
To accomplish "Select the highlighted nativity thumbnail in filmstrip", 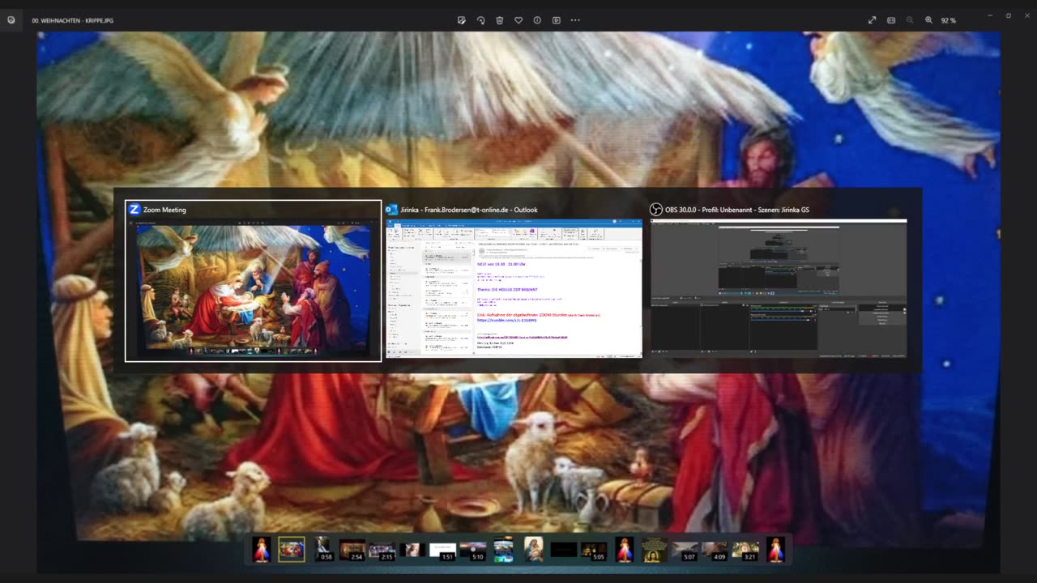I will (x=292, y=550).
